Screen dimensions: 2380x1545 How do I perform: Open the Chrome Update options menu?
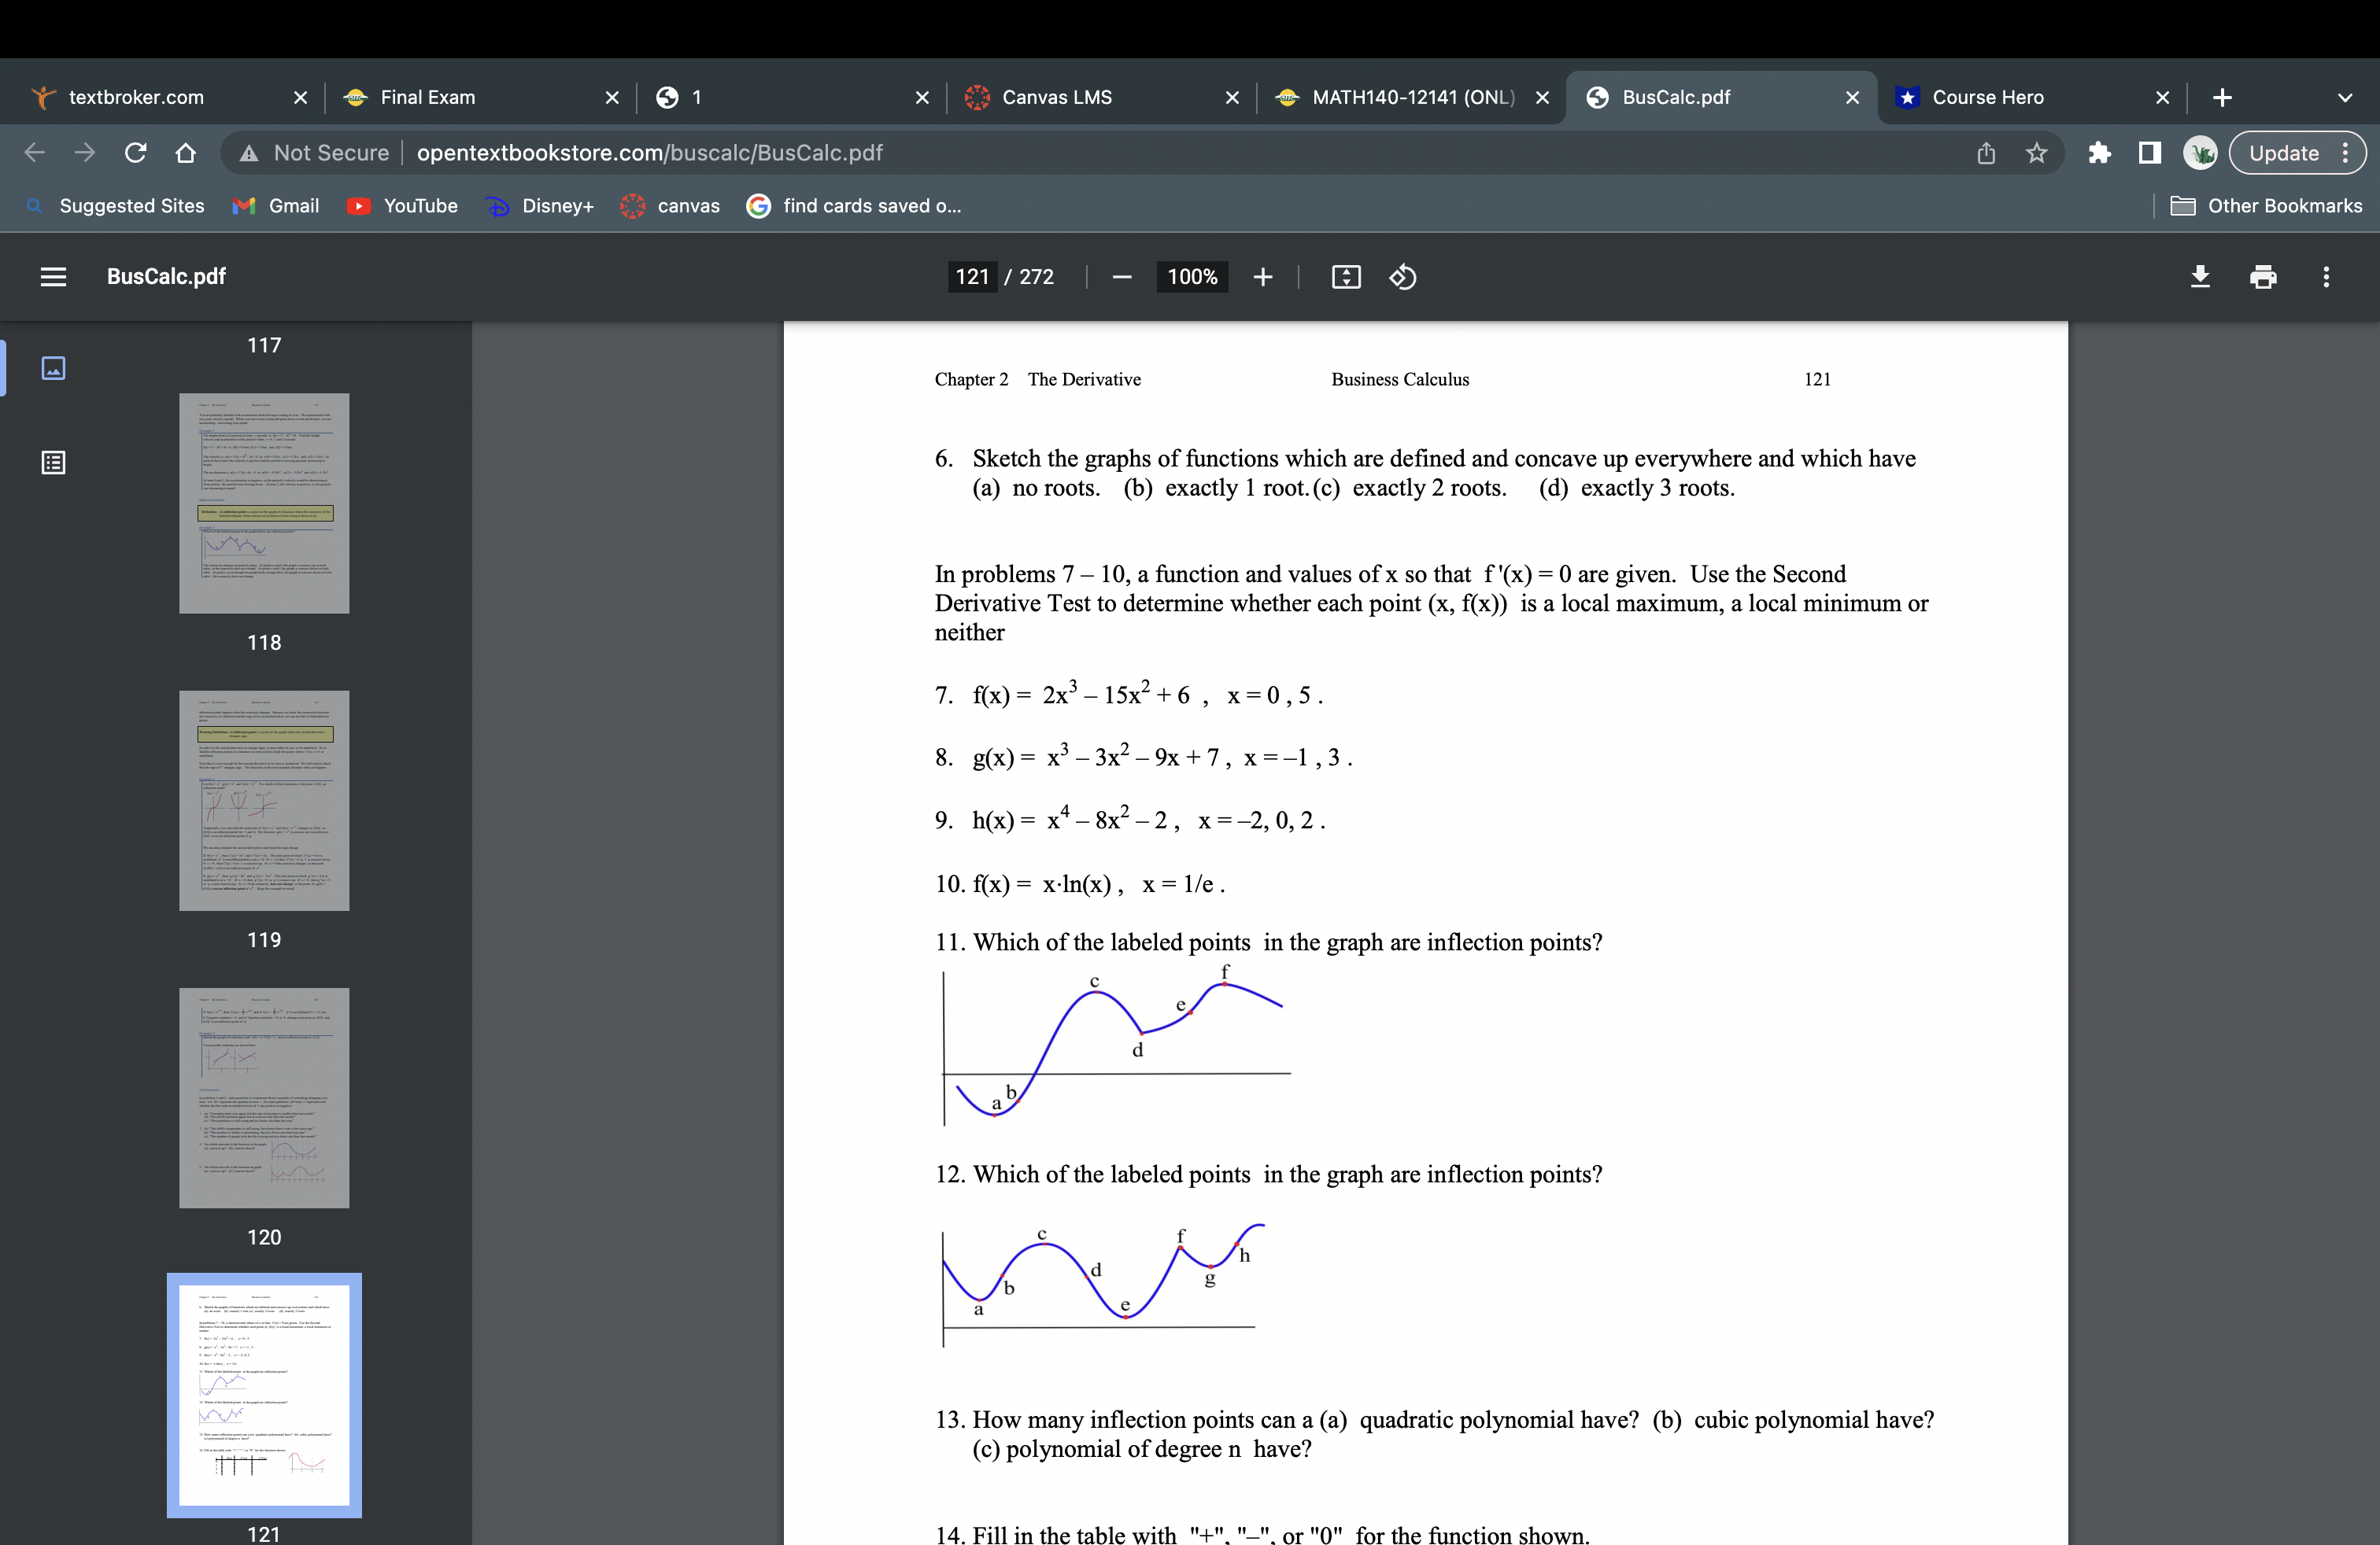[x=2347, y=152]
